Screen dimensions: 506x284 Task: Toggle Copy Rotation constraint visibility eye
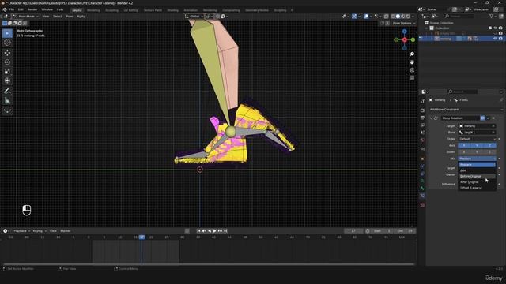[483, 118]
